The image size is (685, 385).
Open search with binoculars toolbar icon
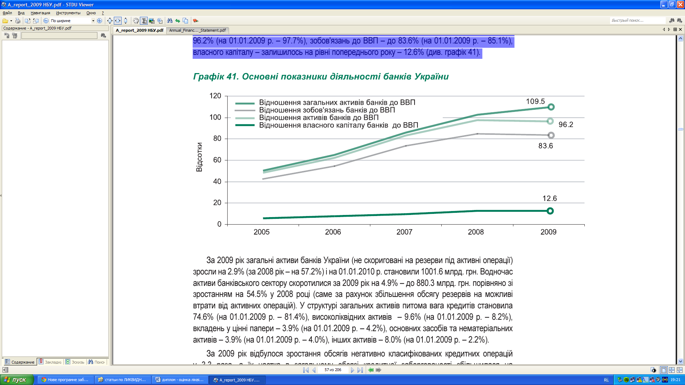(x=170, y=21)
